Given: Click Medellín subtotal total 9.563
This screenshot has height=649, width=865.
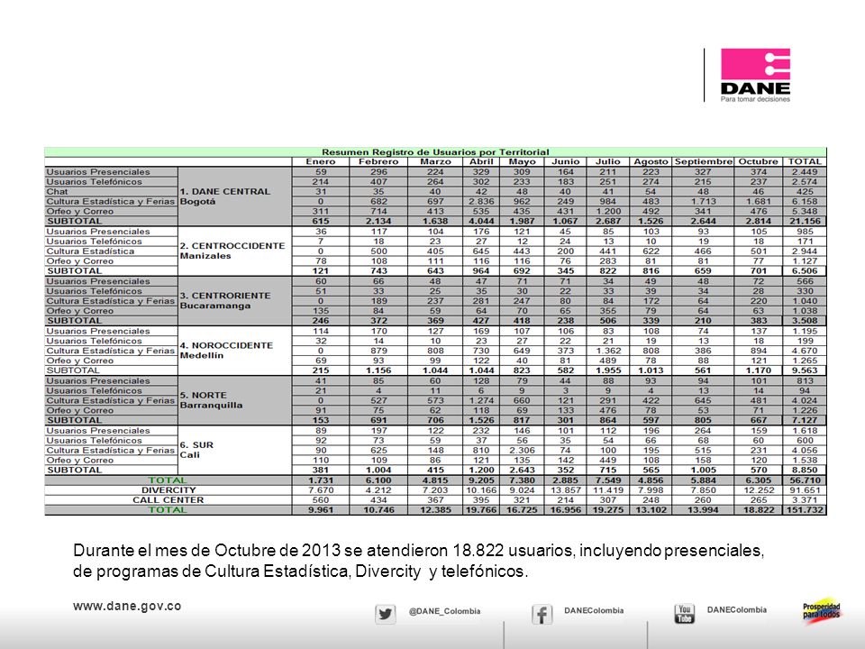Looking at the screenshot, I should tap(805, 370).
